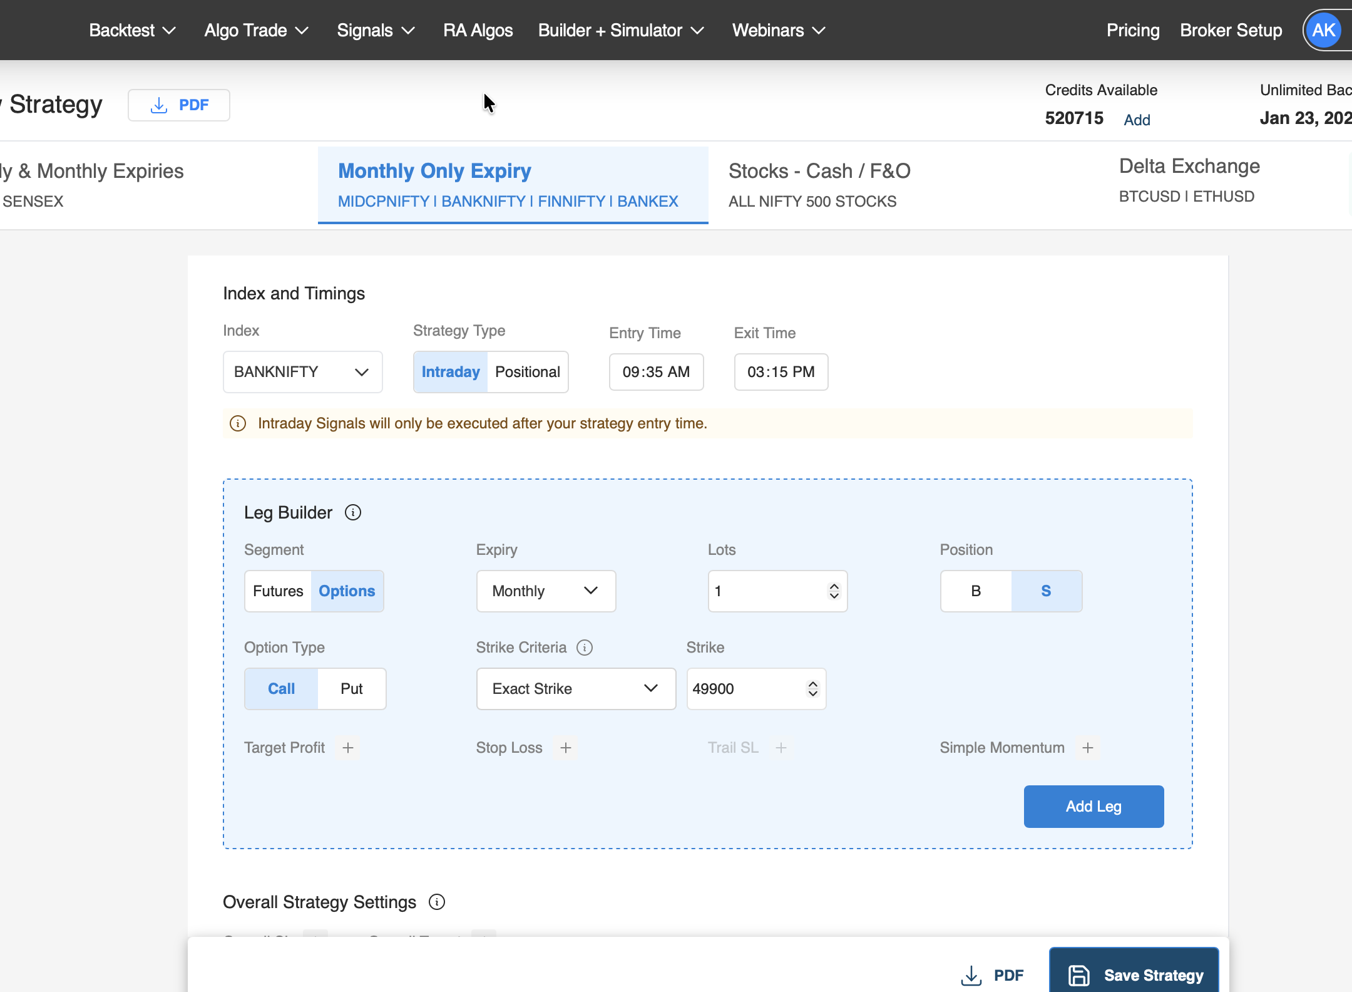
Task: Click the top PDF download icon button
Action: (x=179, y=105)
